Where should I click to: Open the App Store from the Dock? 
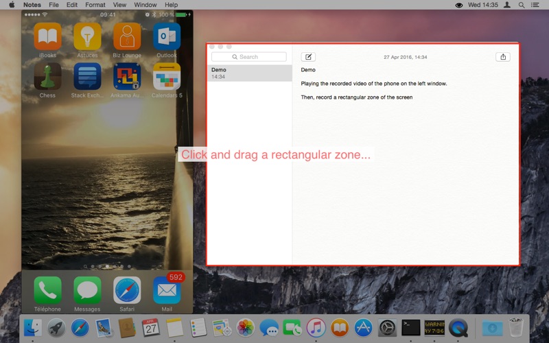tap(364, 328)
